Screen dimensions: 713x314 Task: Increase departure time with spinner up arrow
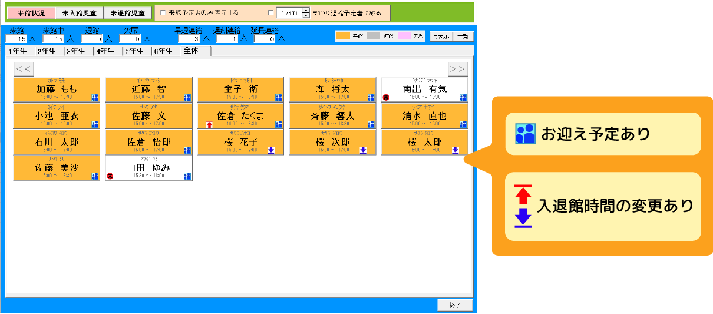point(305,10)
